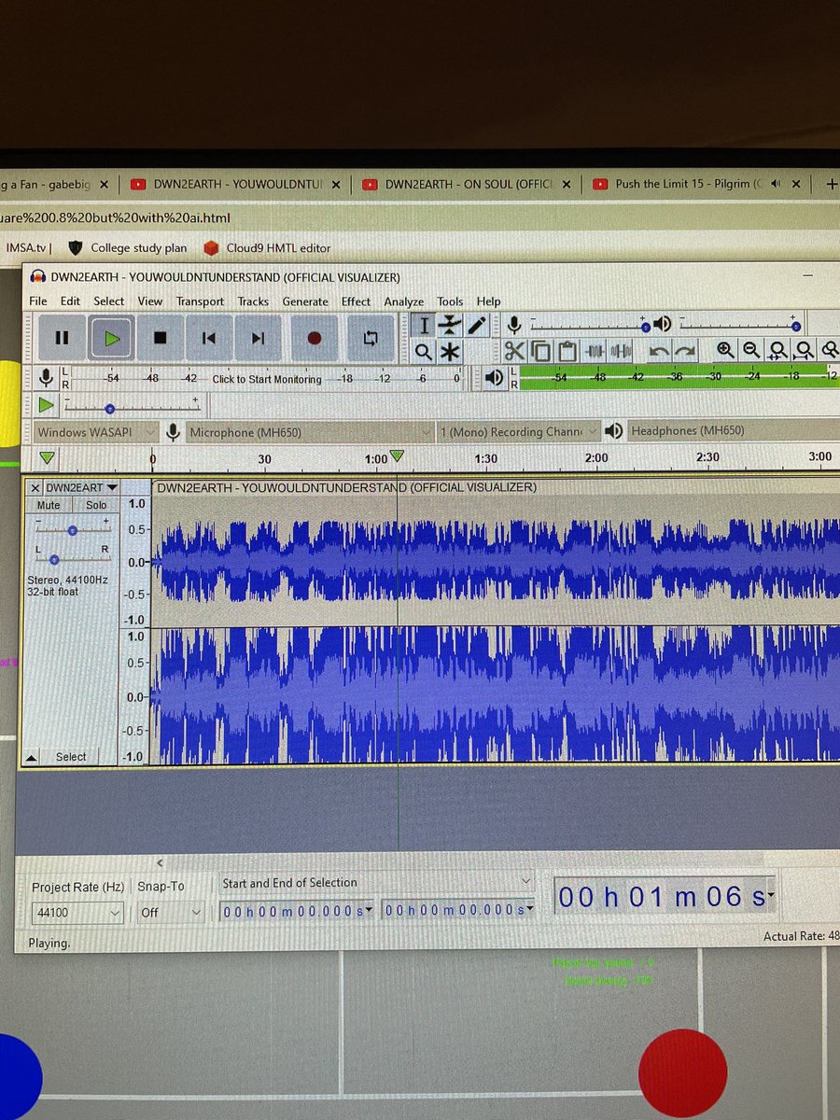Adjust the track gain slider
This screenshot has height=1120, width=840.
pos(73,527)
